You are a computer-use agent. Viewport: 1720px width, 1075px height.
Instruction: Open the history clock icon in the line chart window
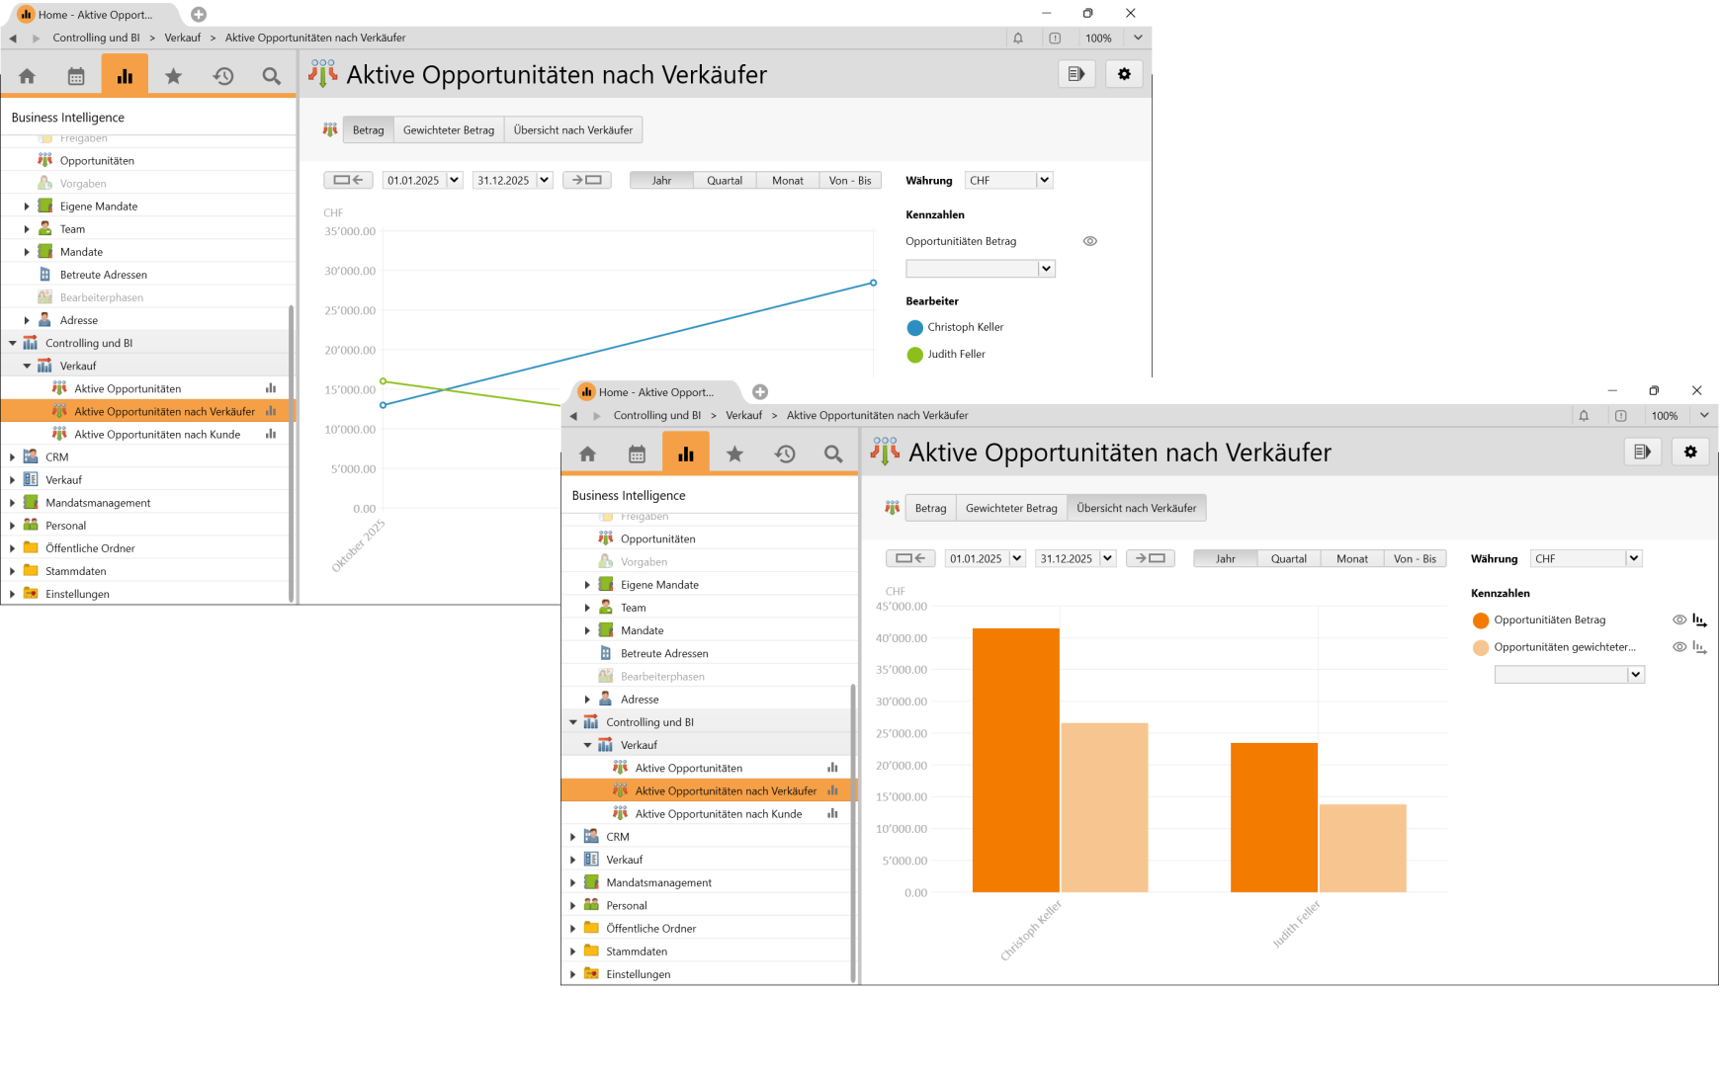[x=223, y=76]
